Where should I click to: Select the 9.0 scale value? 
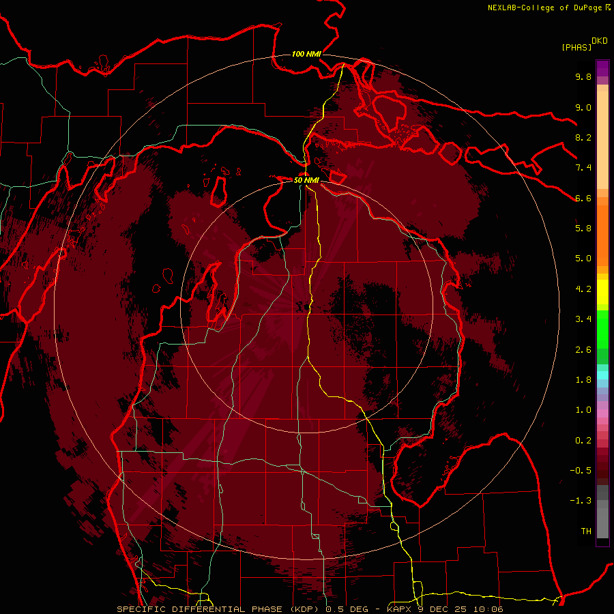pos(583,107)
